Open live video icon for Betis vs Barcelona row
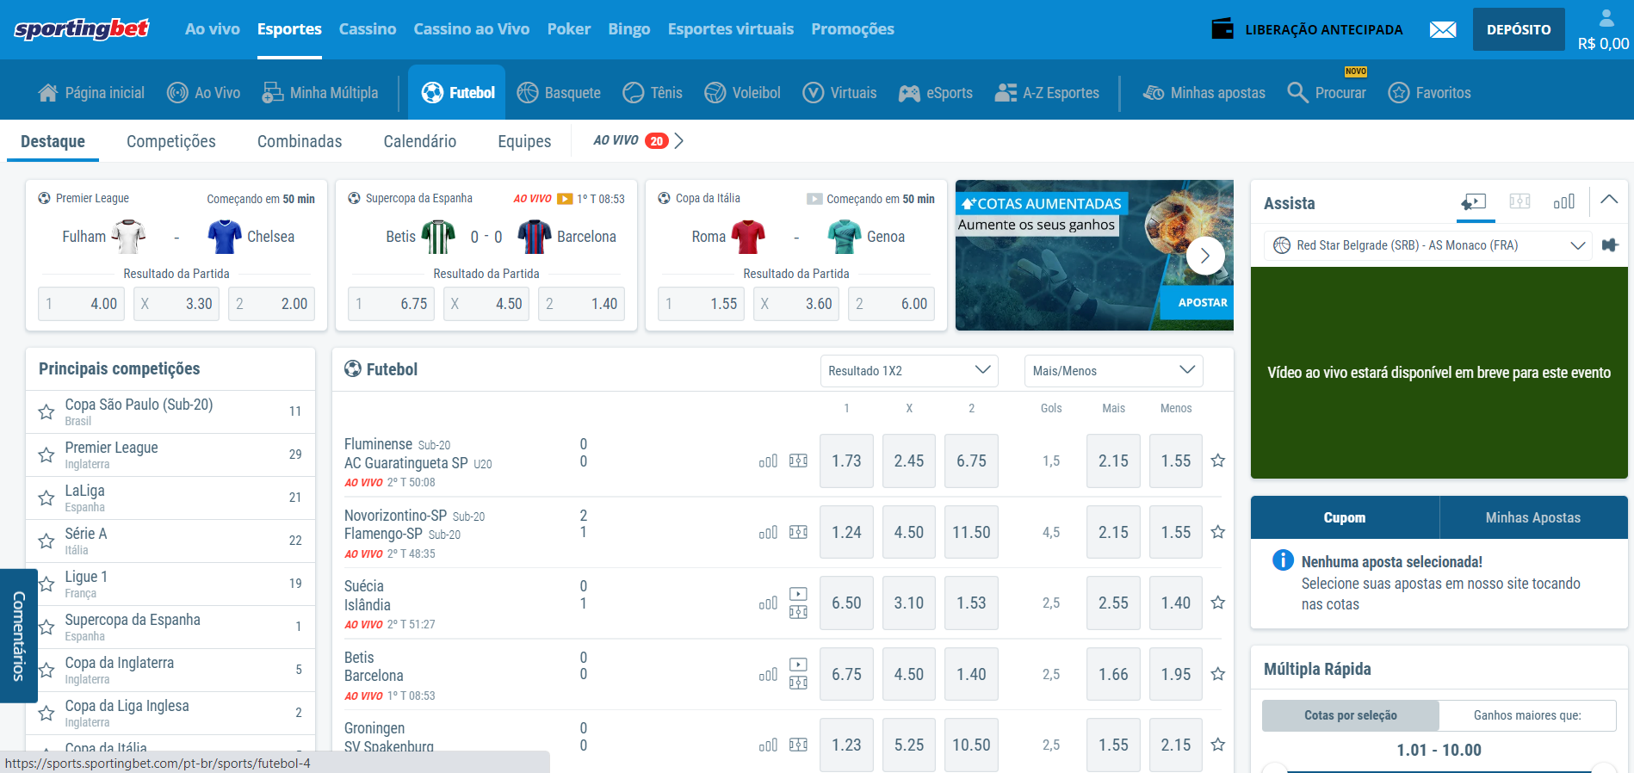 tap(799, 665)
